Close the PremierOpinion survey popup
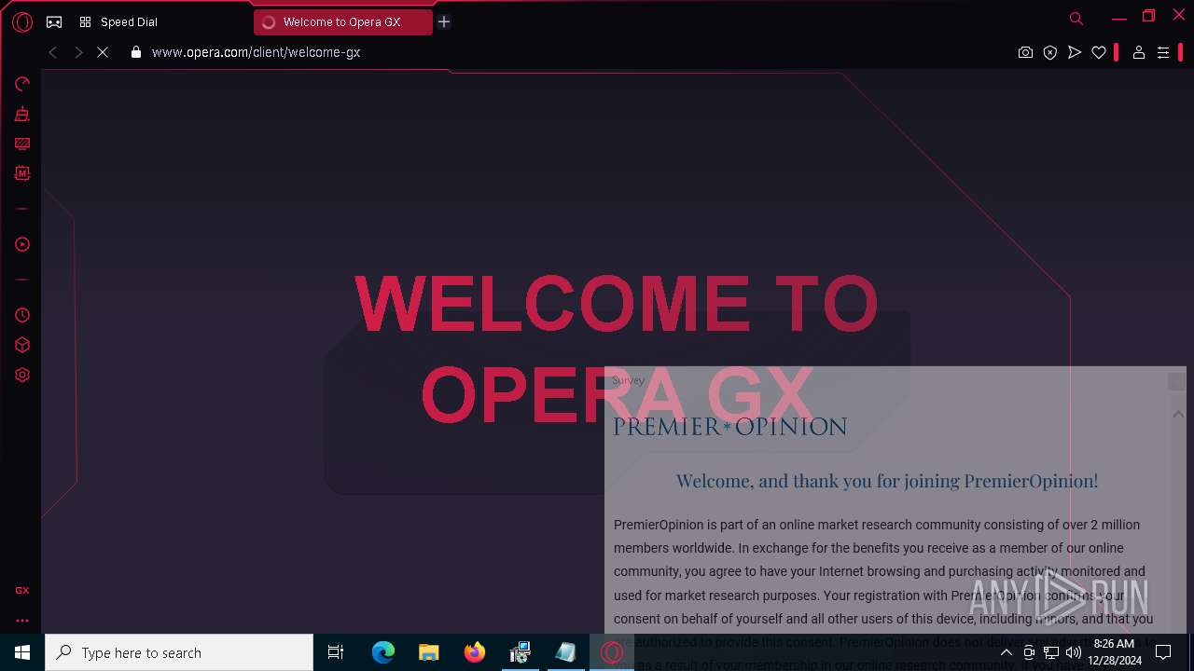 click(x=1176, y=381)
